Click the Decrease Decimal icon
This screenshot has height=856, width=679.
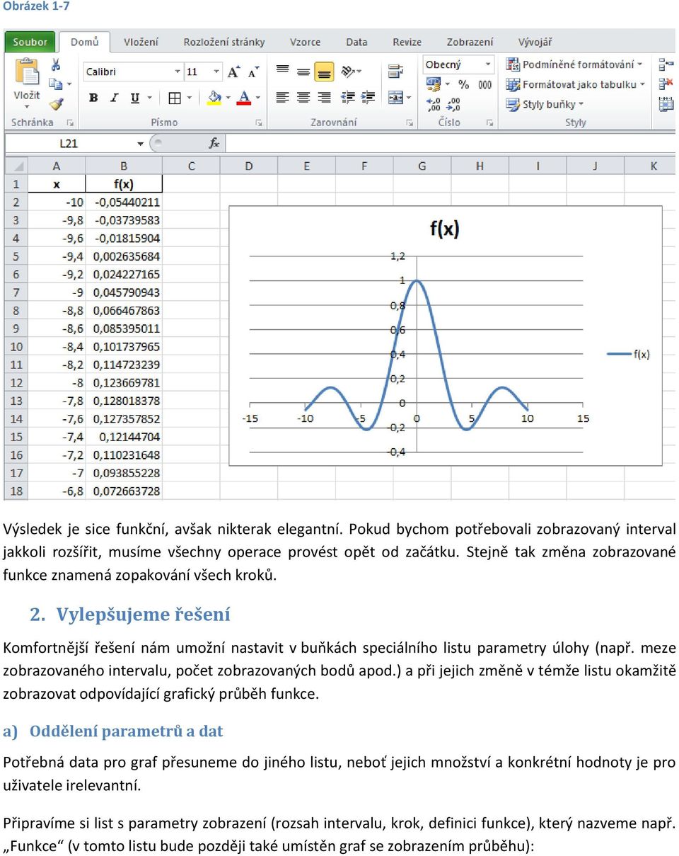point(453,104)
